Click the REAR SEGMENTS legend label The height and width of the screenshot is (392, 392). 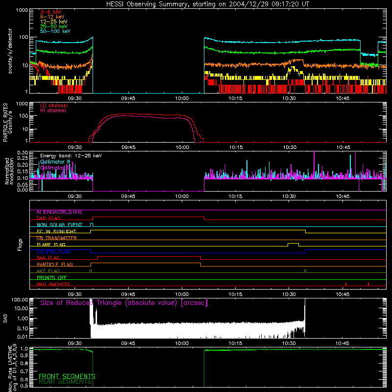pyautogui.click(x=65, y=382)
